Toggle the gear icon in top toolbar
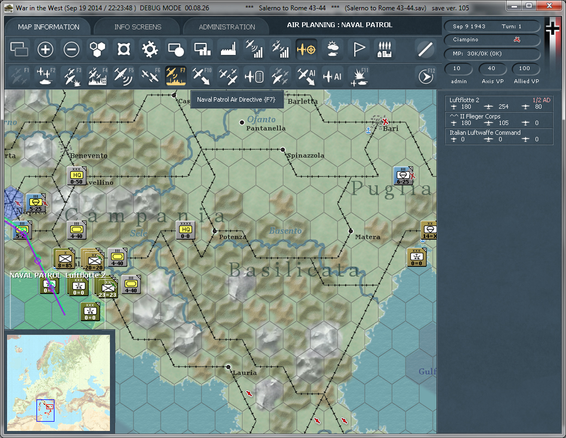This screenshot has height=438, width=566. 150,49
